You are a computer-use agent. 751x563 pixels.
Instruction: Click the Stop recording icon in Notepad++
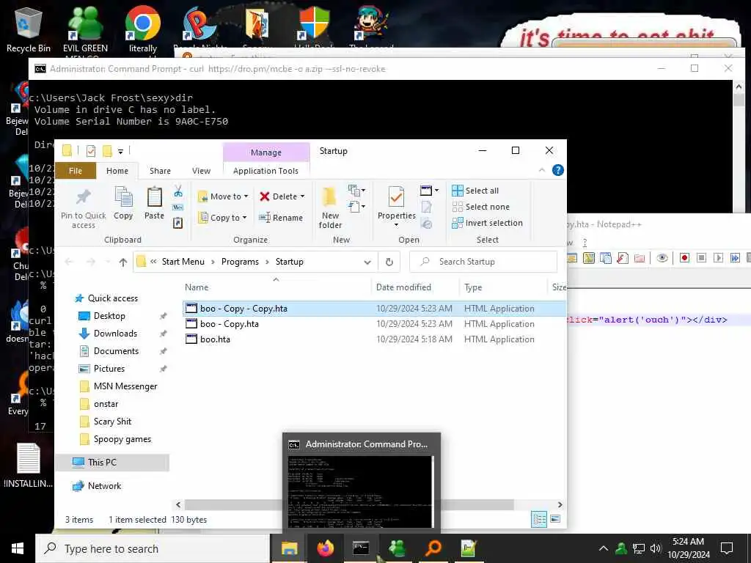(701, 258)
